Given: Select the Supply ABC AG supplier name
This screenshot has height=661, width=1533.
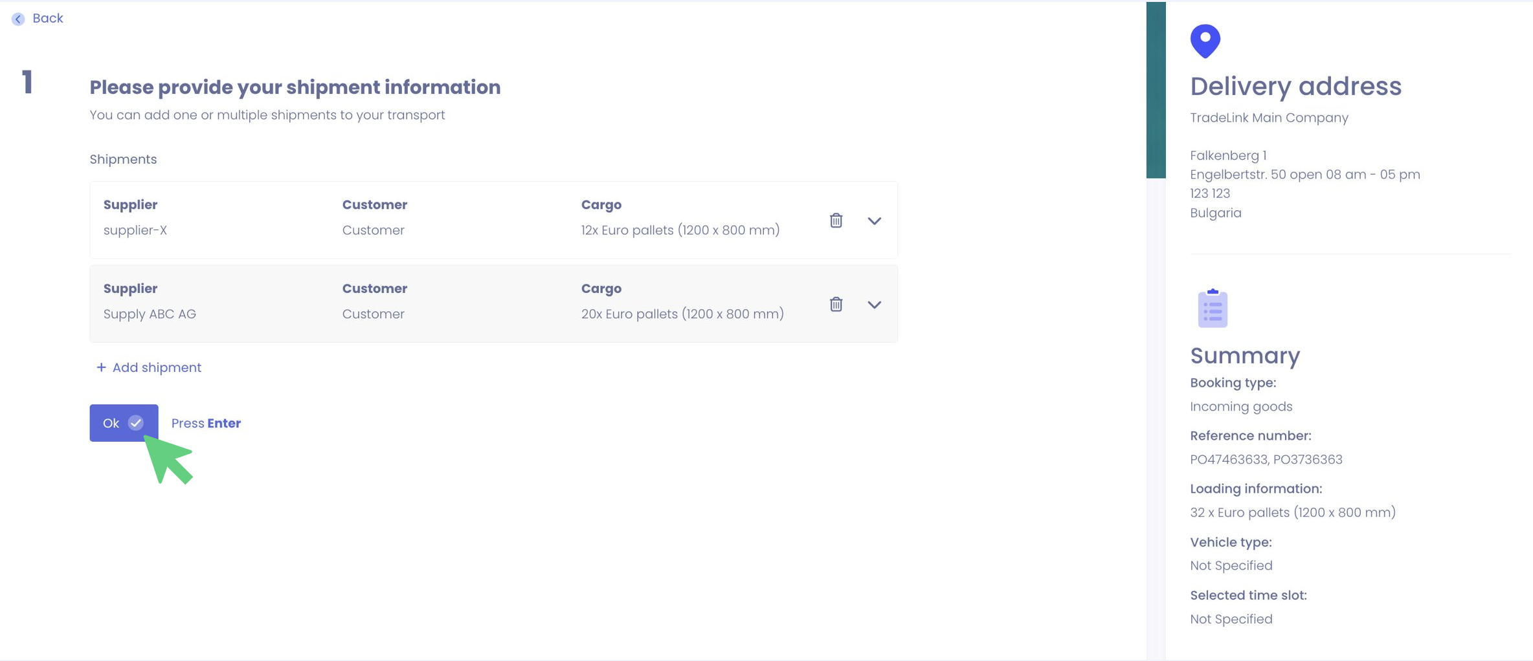Looking at the screenshot, I should tap(150, 314).
